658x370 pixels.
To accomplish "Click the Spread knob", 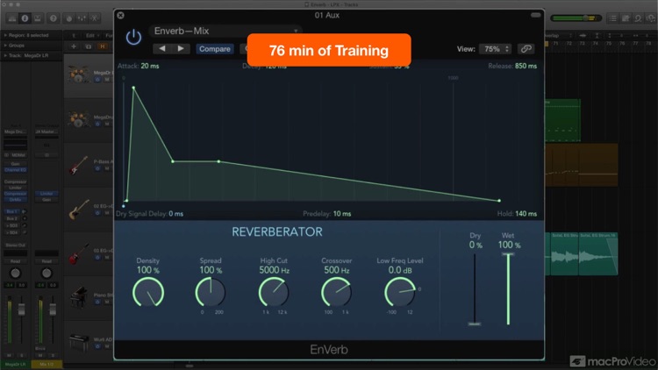I will pyautogui.click(x=211, y=292).
